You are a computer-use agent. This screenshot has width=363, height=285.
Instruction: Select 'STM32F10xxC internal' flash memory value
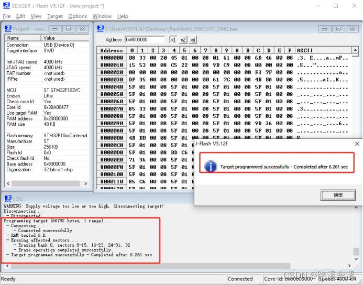pos(65,136)
